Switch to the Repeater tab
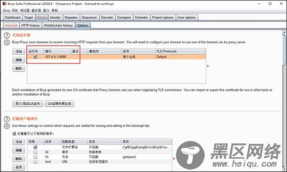 click(71, 18)
